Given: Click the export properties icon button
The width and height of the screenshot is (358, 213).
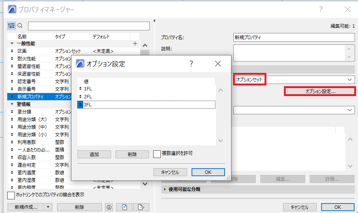Looking at the screenshot, I should tap(141, 207).
